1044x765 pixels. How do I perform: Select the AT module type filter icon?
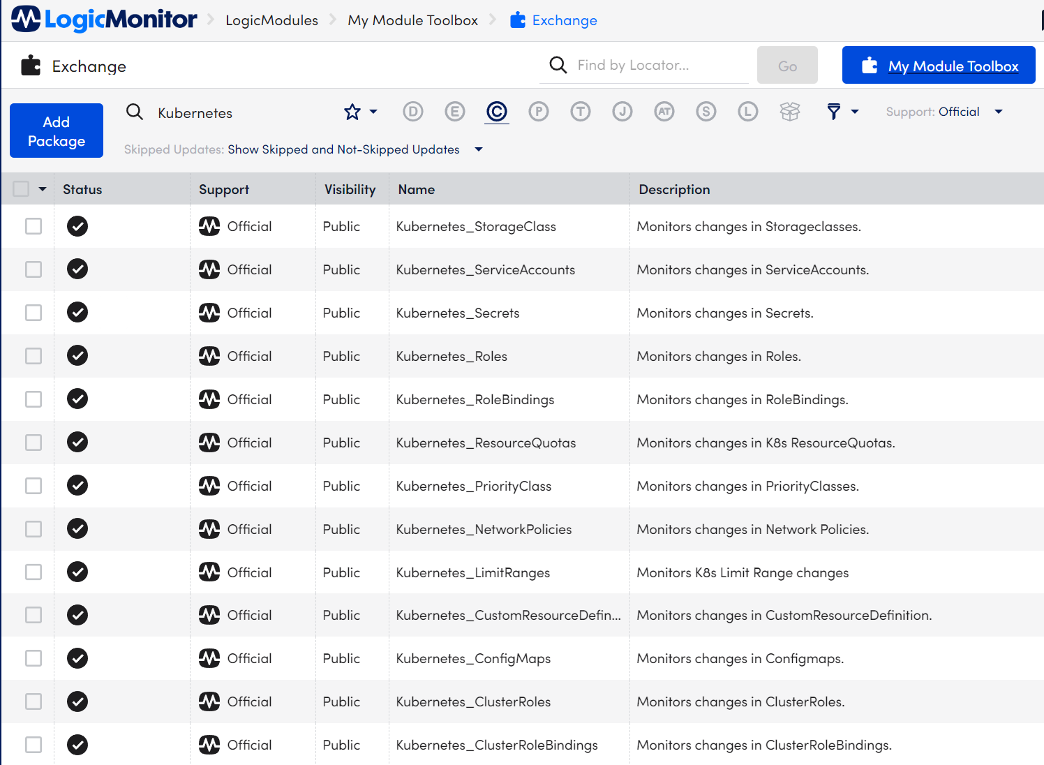[664, 112]
